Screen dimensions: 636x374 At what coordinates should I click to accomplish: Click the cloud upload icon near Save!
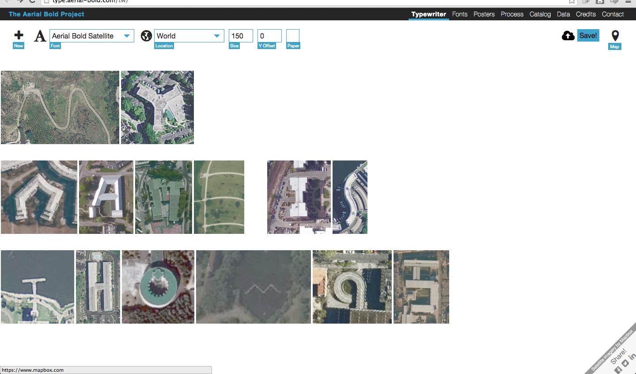click(568, 35)
